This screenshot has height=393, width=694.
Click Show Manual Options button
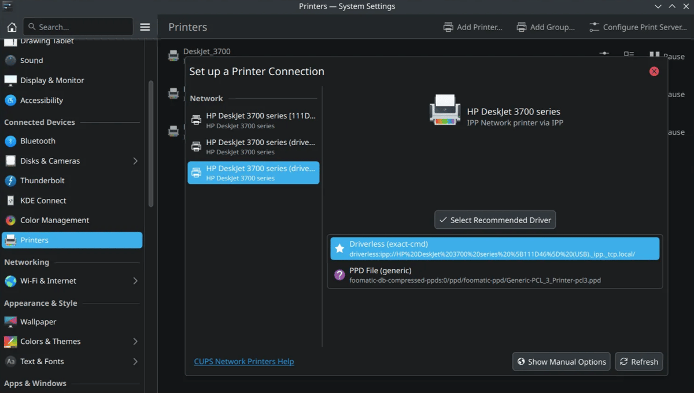pos(561,362)
